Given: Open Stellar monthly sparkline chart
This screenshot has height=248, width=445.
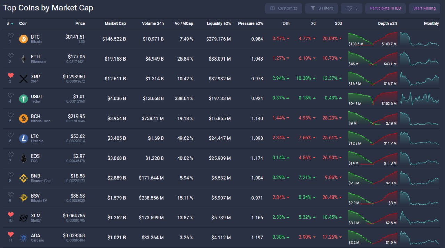Looking at the screenshot, I should click(x=420, y=218).
